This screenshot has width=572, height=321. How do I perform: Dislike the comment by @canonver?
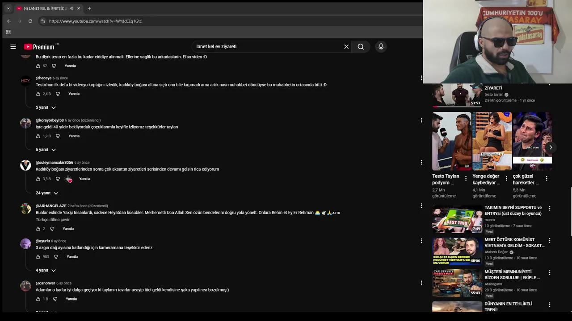55,299
